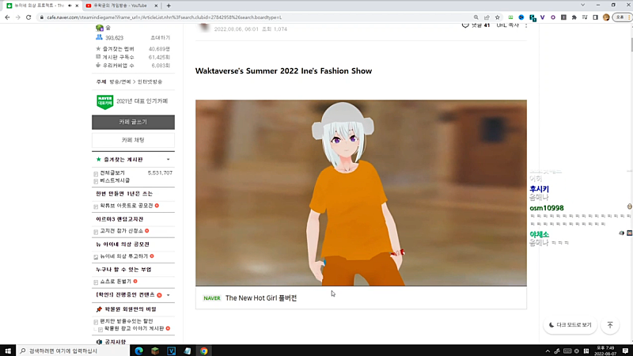Screen dimensions: 633x356
Task: Expand the 진행중인 컨텐츠 dropdown arrow
Action: click(x=168, y=295)
